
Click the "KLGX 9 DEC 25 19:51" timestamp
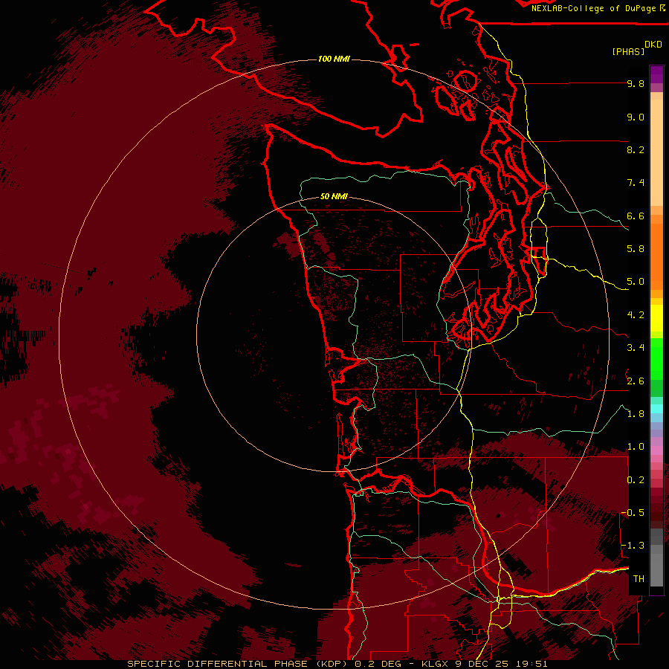coord(484,664)
